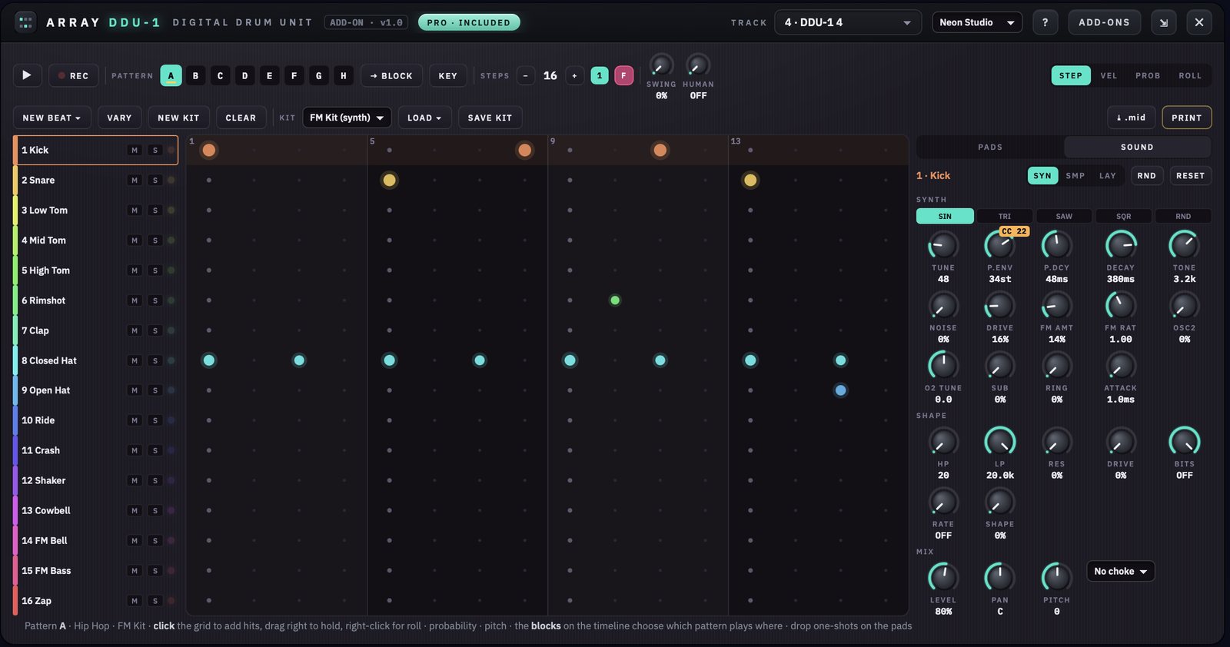This screenshot has width=1230, height=647.
Task: Switch to the PADS tab
Action: [x=990, y=147]
